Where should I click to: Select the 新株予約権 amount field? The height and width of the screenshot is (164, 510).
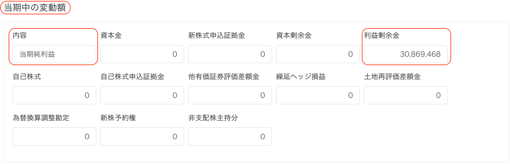[x=142, y=137]
